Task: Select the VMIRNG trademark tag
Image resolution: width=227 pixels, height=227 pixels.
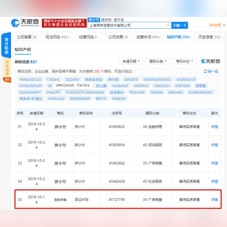Action: coord(141,86)
